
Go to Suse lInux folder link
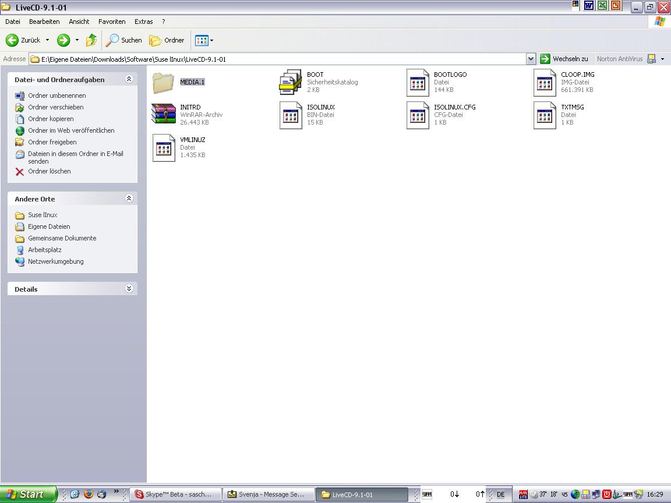point(43,215)
